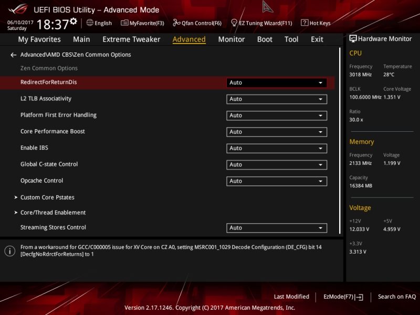
Task: Click Search on FAQ
Action: point(397,297)
